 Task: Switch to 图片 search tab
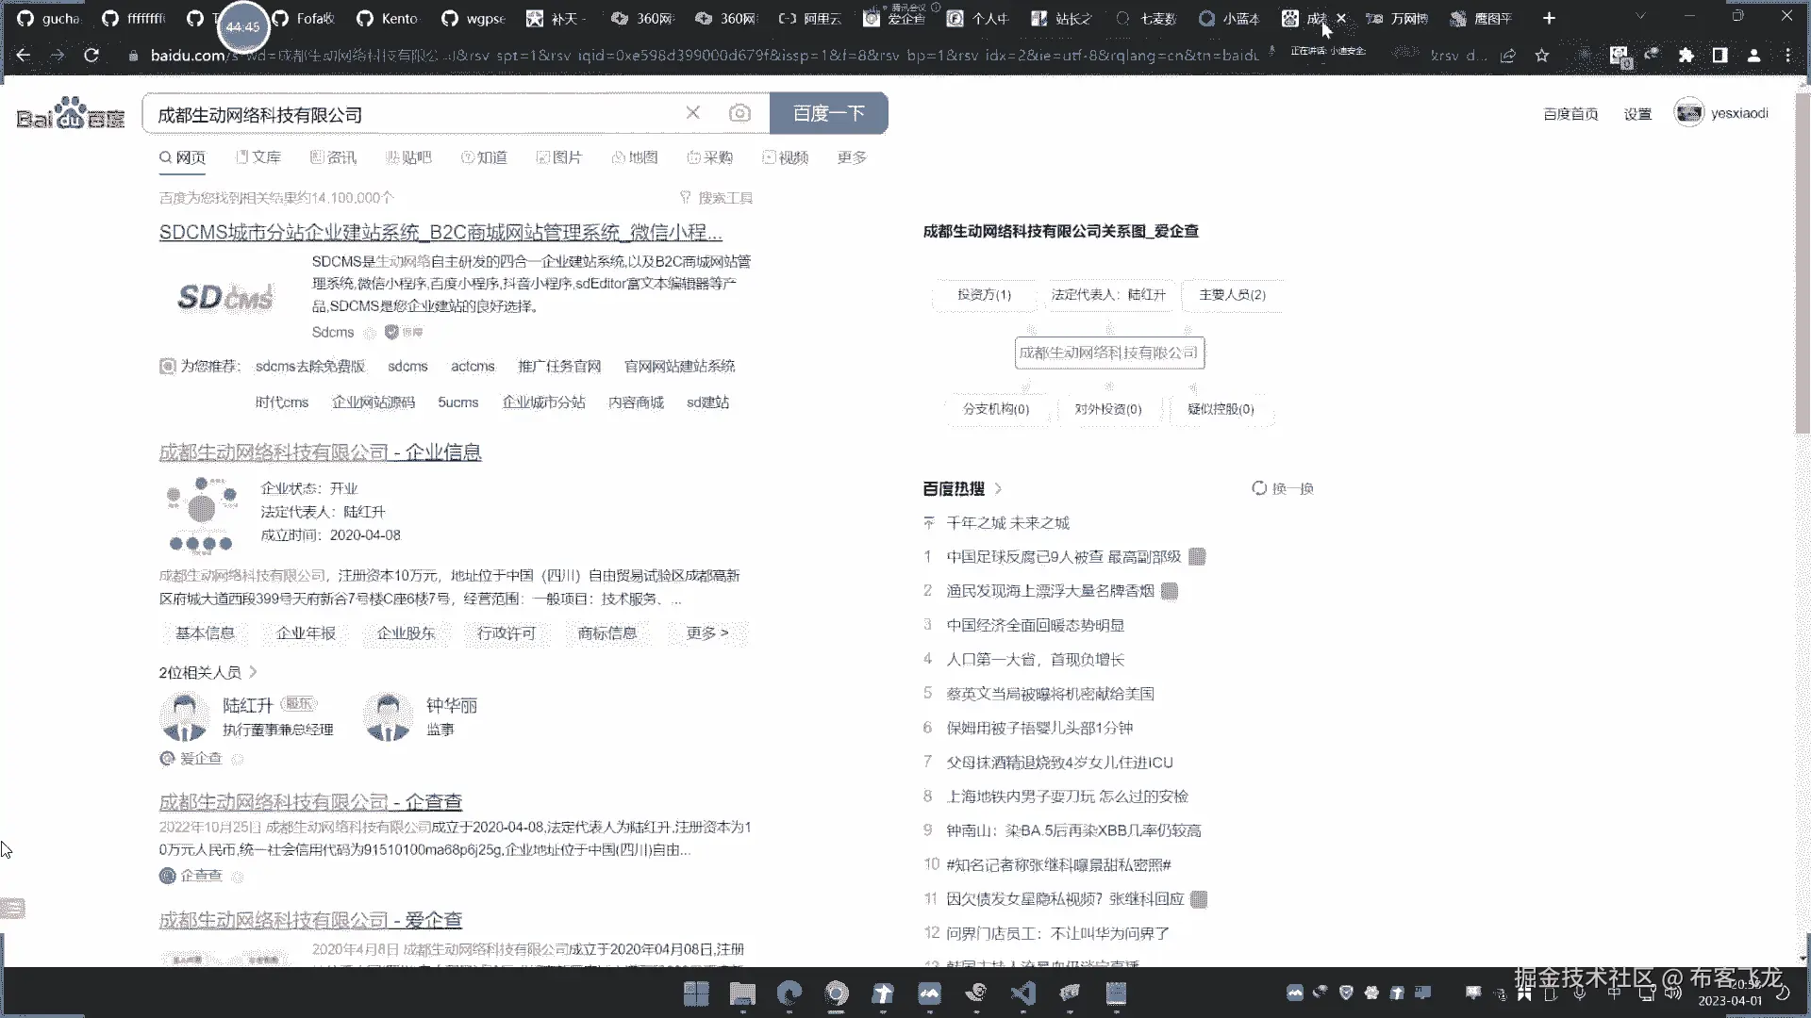pyautogui.click(x=559, y=157)
